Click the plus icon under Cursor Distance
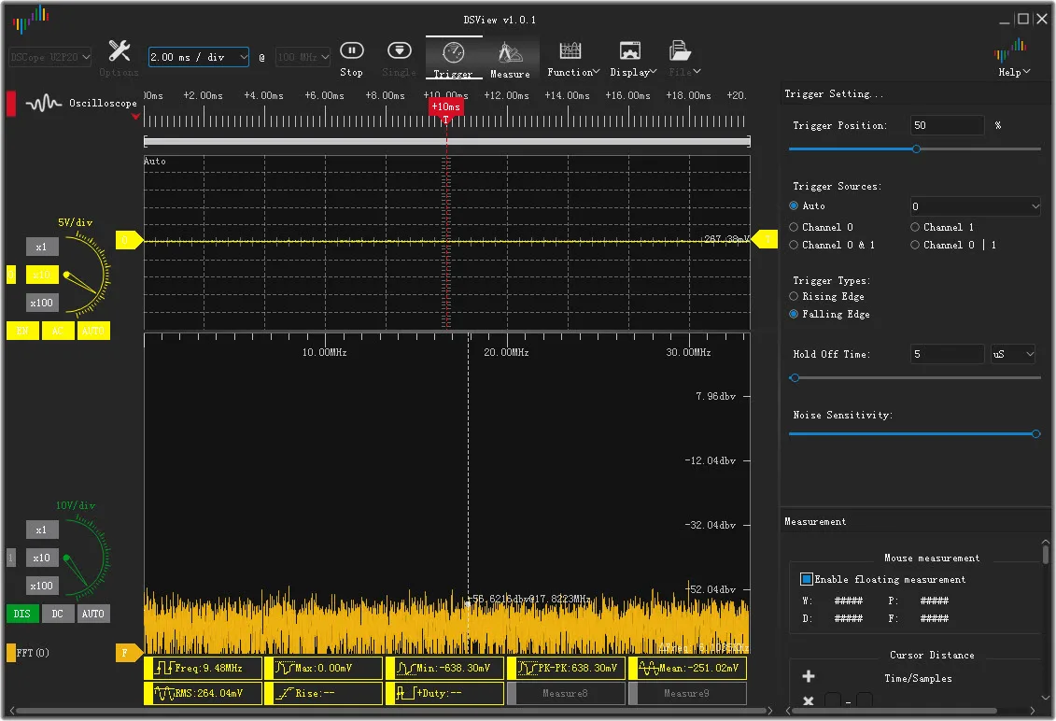The height and width of the screenshot is (721, 1056). (809, 677)
